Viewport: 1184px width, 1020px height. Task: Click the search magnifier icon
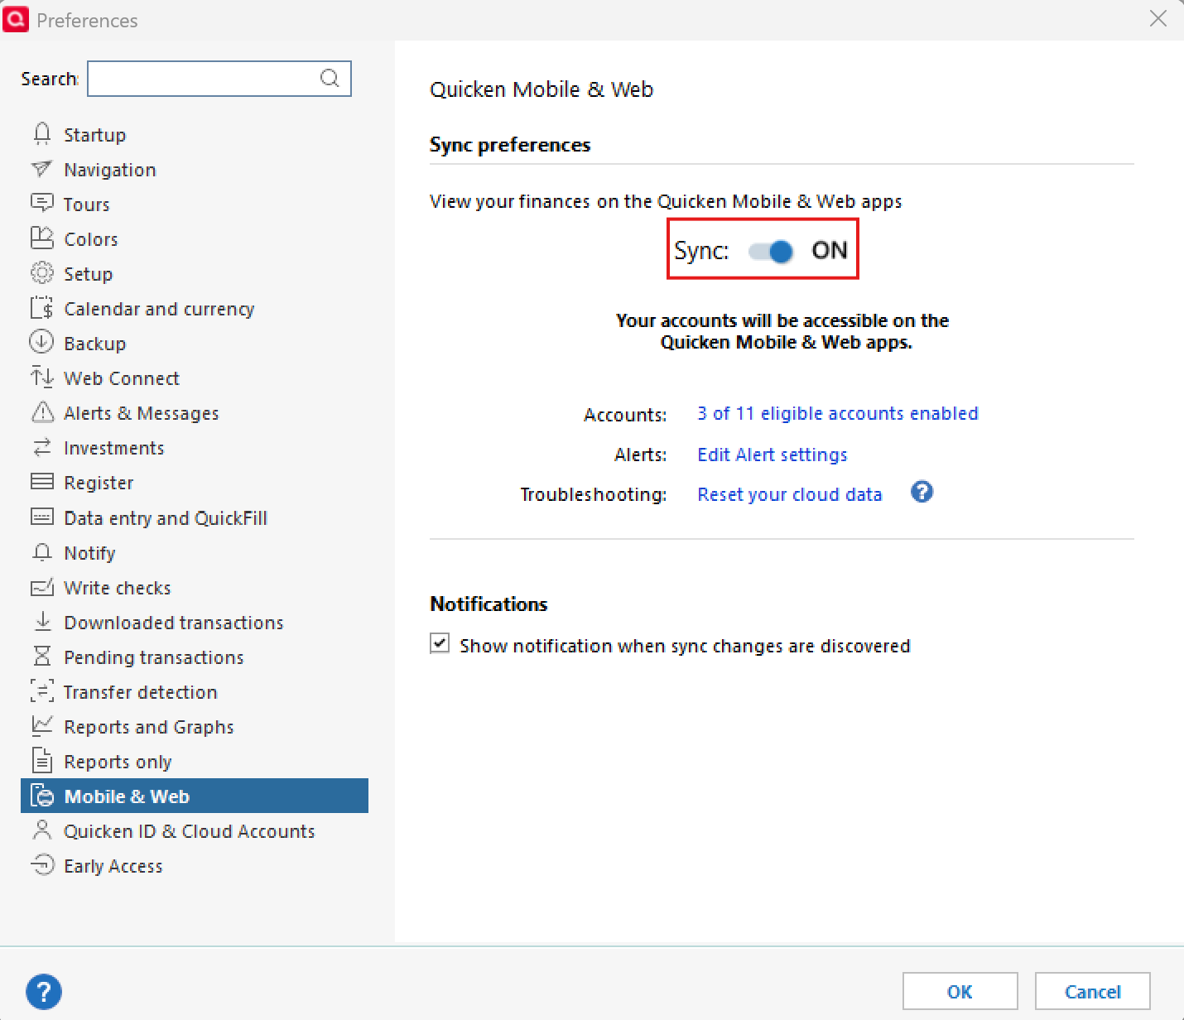click(330, 78)
